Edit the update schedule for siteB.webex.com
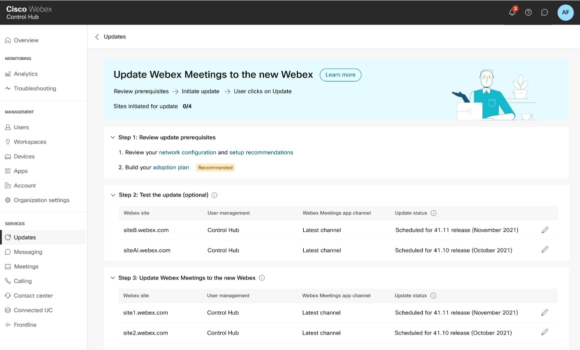This screenshot has width=580, height=350. (x=545, y=230)
